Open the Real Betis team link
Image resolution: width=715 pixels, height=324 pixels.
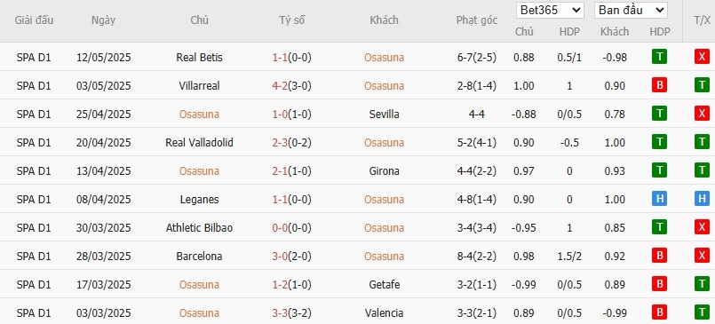[x=199, y=58]
